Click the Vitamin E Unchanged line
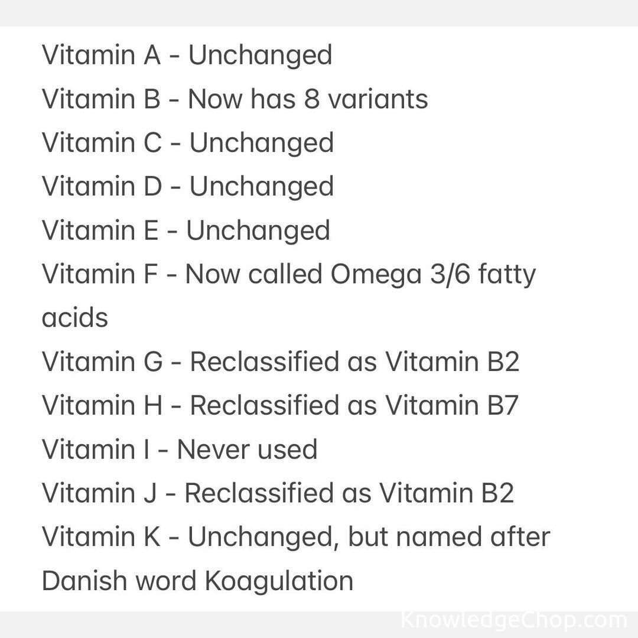This screenshot has width=638, height=638. tap(185, 230)
